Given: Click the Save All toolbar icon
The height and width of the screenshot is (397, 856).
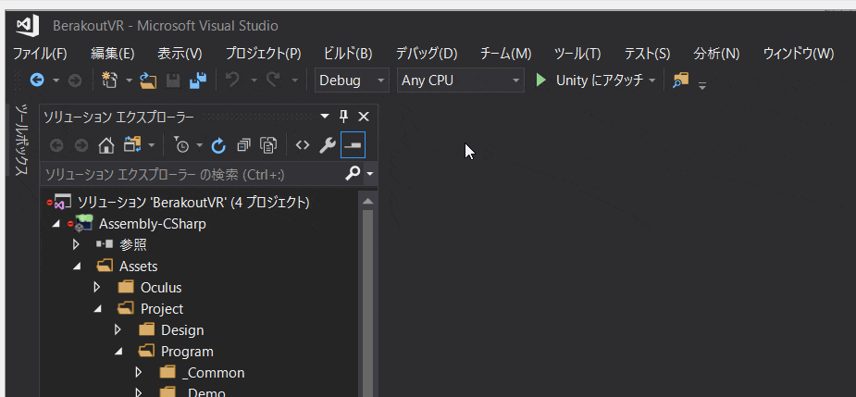Looking at the screenshot, I should pyautogui.click(x=198, y=81).
